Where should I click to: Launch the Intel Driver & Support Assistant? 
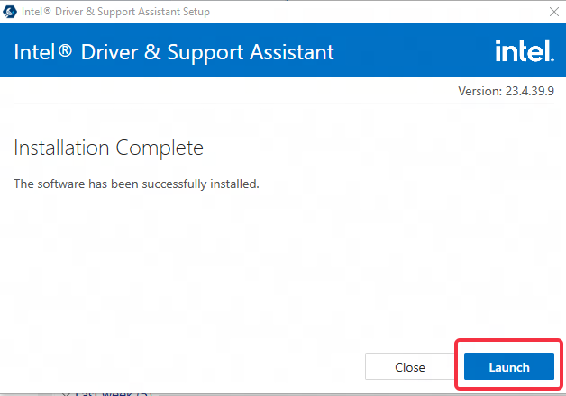pyautogui.click(x=508, y=366)
